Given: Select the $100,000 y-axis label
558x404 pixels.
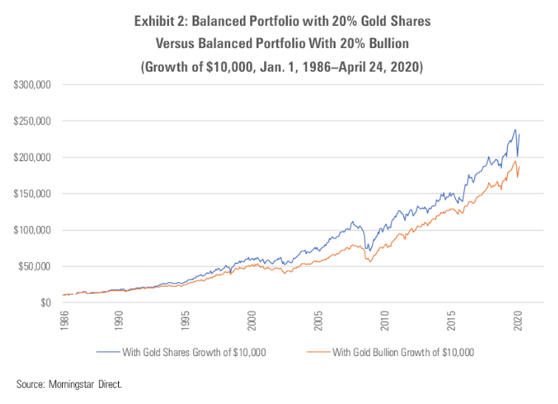Looking at the screenshot, I should pos(32,230).
